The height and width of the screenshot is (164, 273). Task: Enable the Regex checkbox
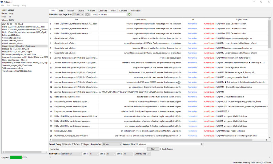pyautogui.click(x=82, y=144)
